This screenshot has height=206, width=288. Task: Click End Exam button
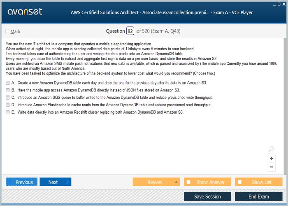[x=259, y=197]
